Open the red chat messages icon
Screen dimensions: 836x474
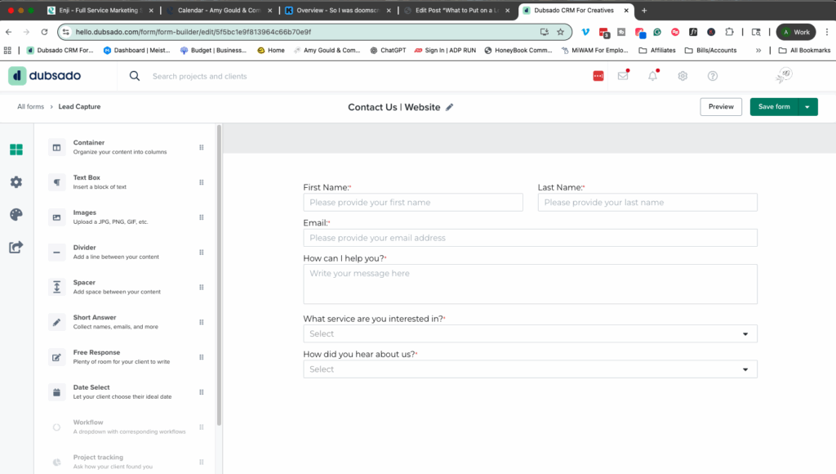598,76
